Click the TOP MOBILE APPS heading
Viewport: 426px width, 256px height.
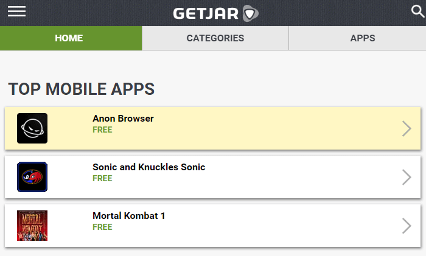(82, 89)
